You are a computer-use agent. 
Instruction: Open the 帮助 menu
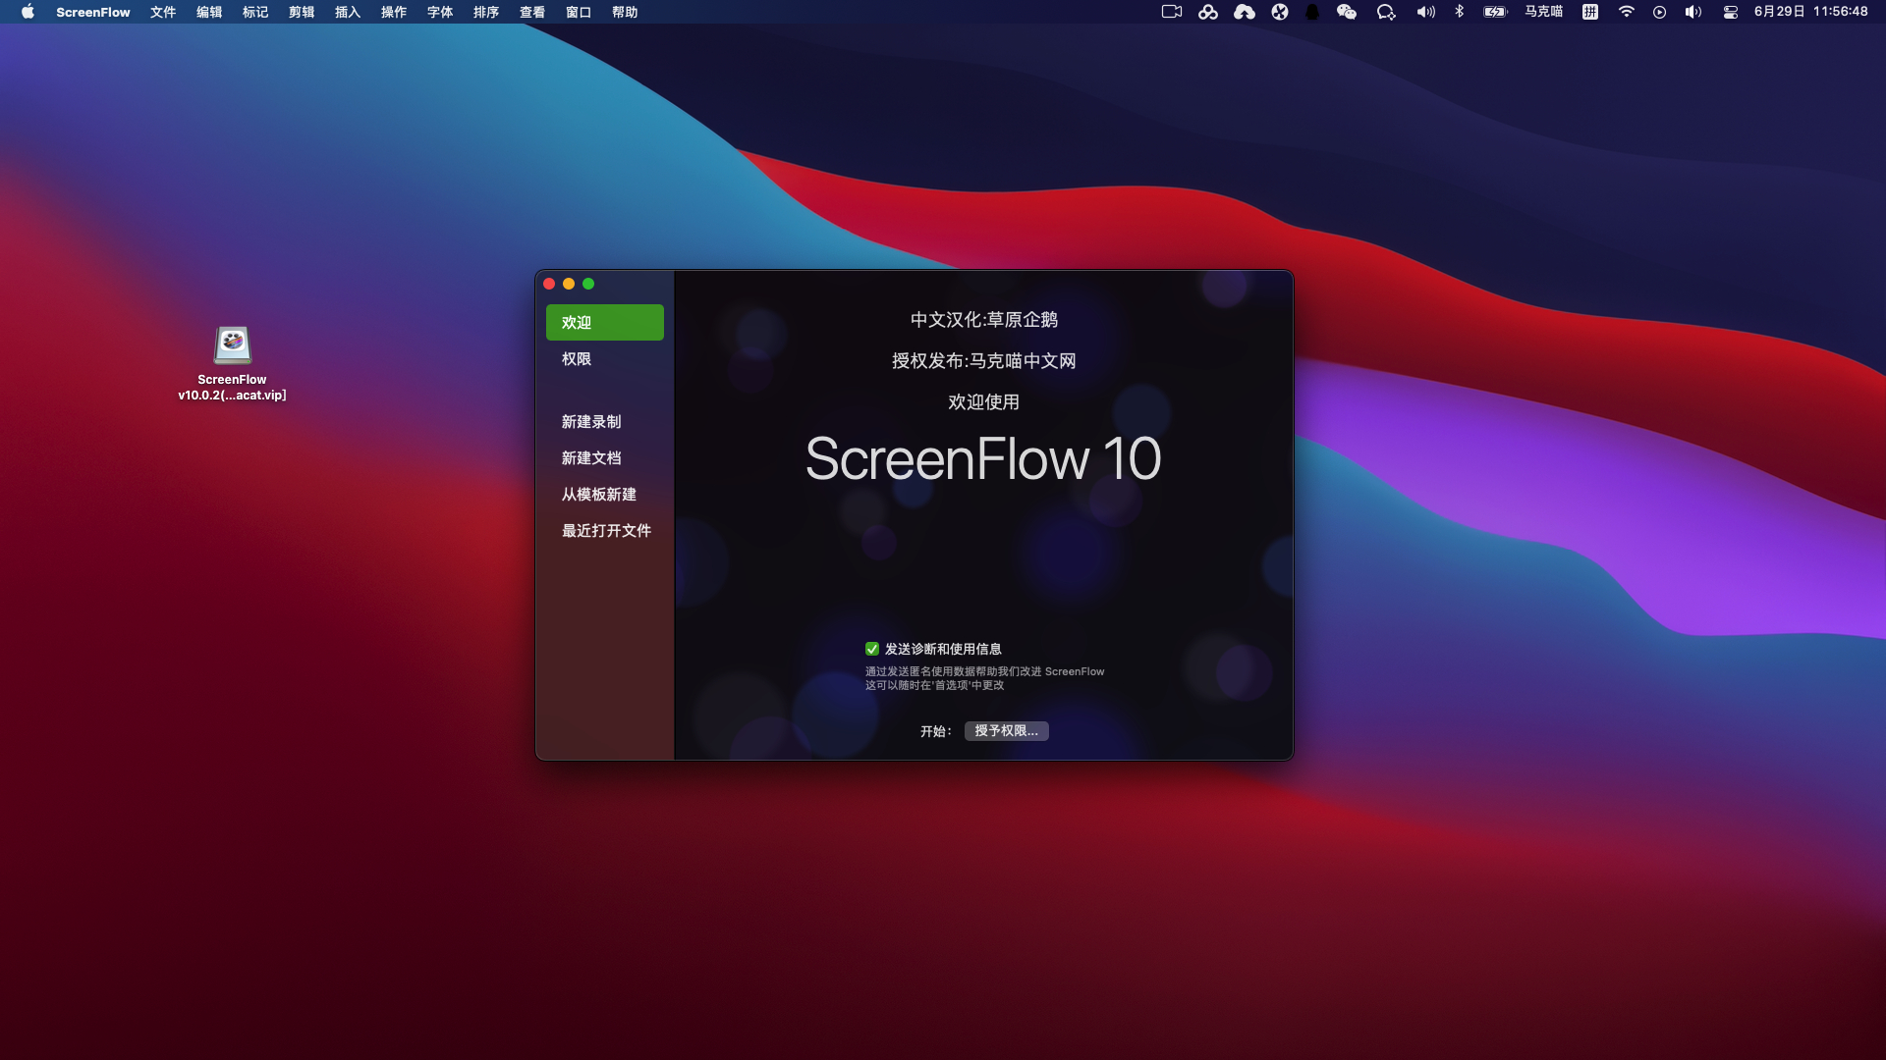625,12
